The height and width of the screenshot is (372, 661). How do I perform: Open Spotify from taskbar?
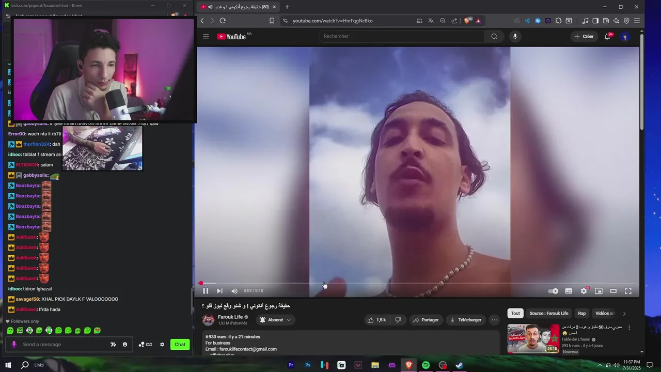coord(426,365)
